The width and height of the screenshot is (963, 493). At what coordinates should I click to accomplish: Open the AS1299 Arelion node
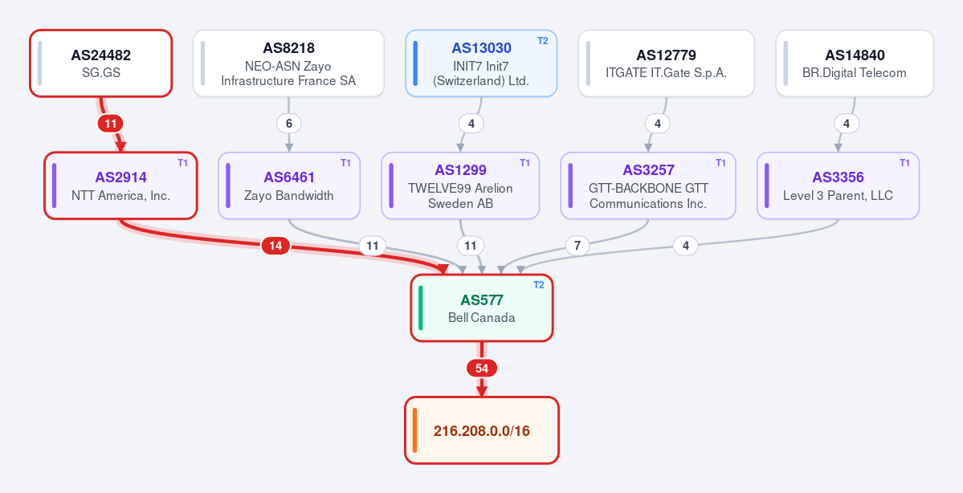461,185
